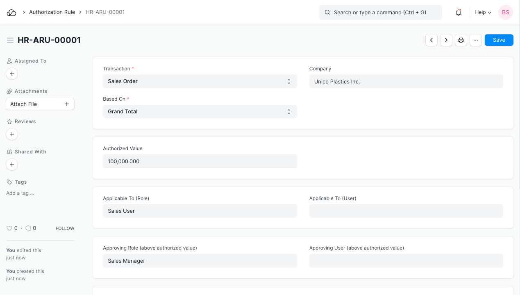The image size is (520, 295).
Task: Navigate to Authorization Rule breadcrumb
Action: point(52,12)
